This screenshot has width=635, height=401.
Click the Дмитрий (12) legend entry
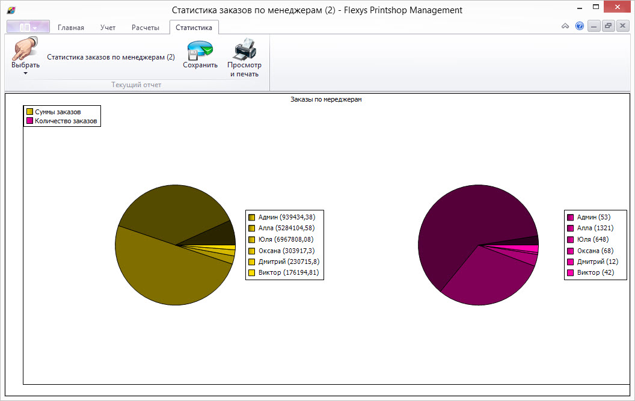(x=593, y=262)
